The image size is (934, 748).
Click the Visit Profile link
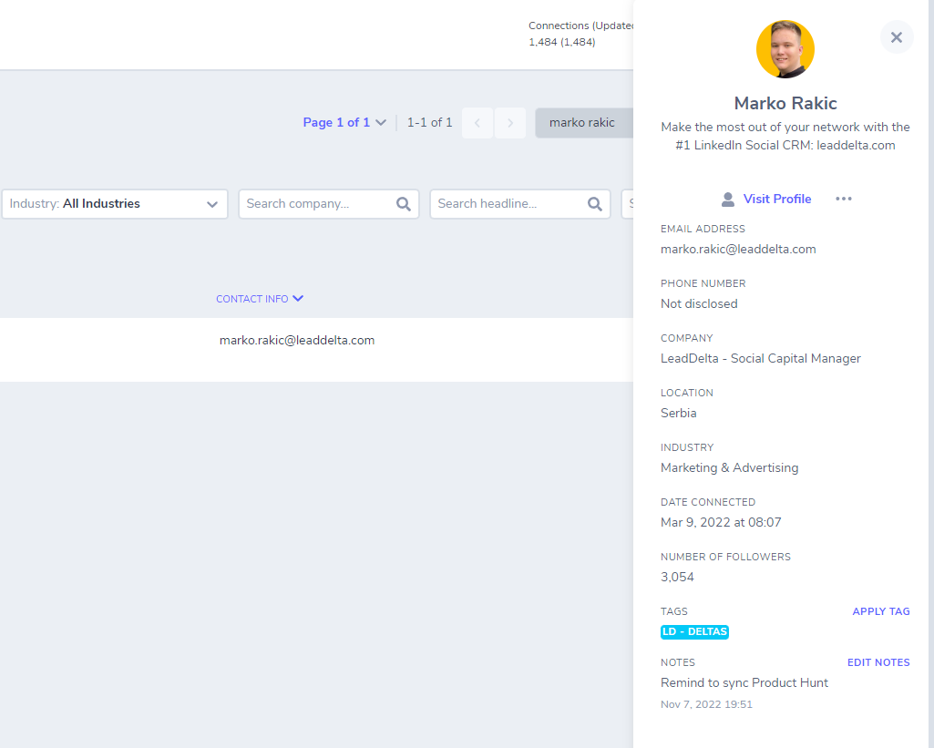tap(776, 199)
